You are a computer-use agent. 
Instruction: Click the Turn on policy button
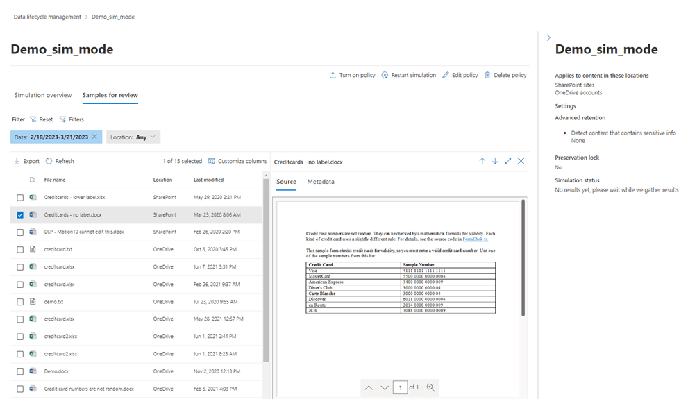352,75
